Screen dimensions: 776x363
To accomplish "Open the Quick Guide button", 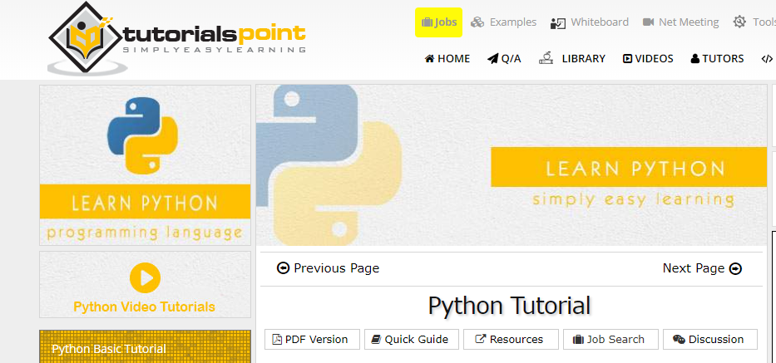I will [412, 339].
